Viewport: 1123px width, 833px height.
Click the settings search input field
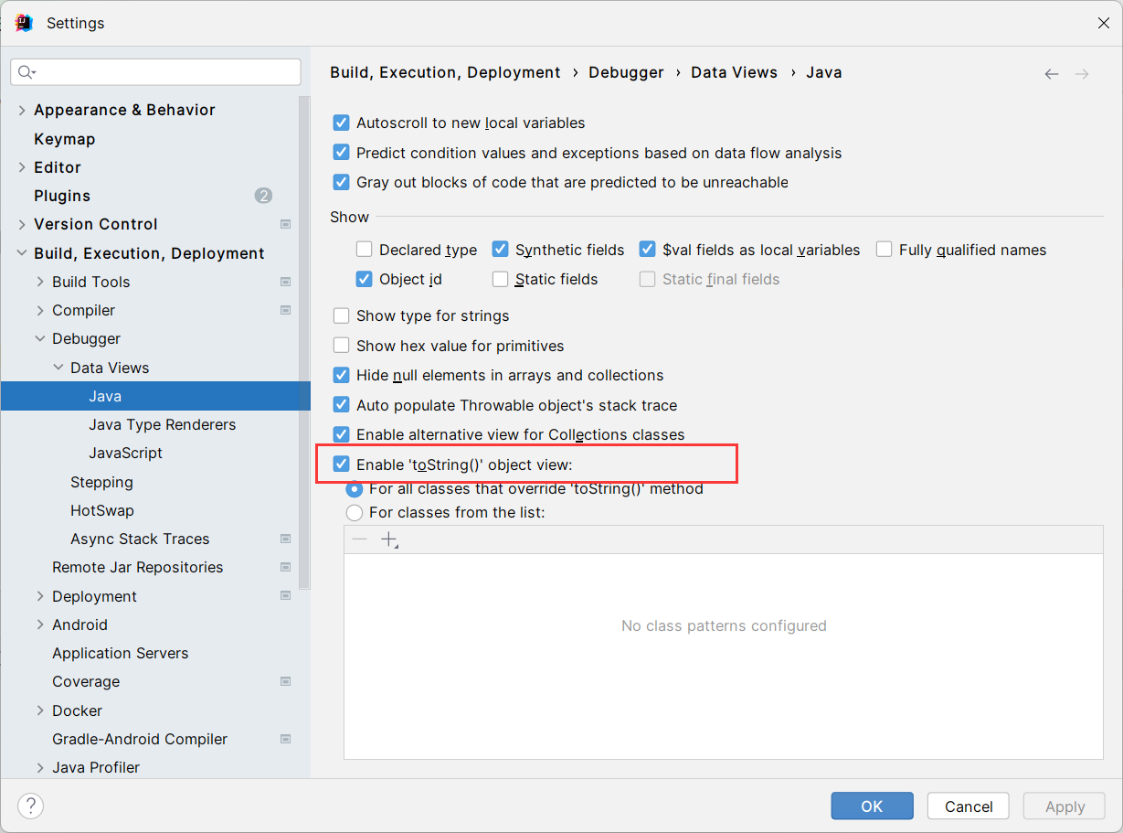pos(164,72)
